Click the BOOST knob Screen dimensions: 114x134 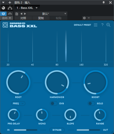coord(96,82)
